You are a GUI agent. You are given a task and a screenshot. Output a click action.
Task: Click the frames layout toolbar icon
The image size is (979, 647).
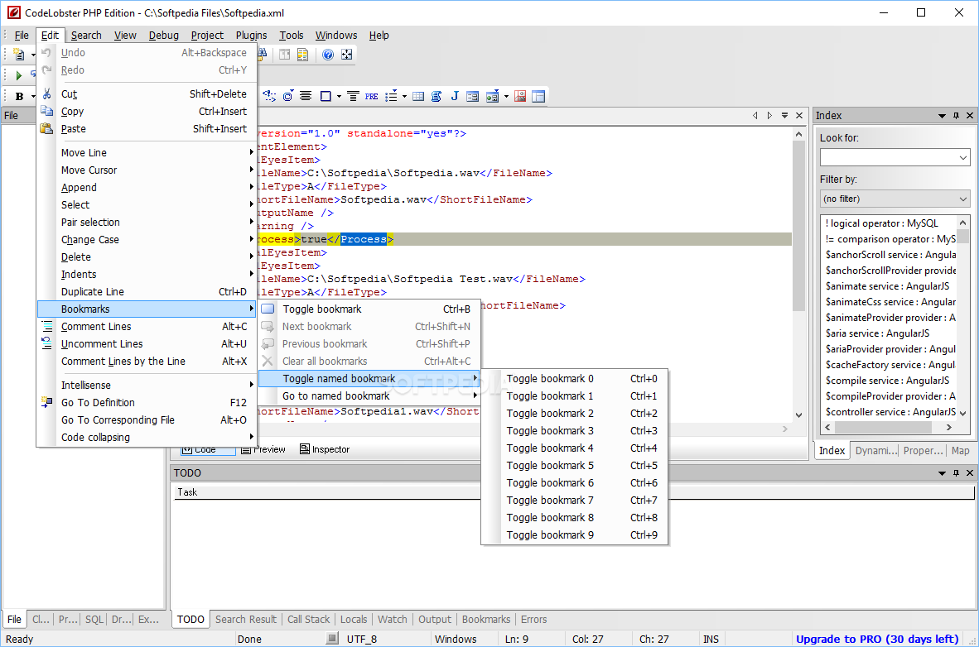pos(538,96)
